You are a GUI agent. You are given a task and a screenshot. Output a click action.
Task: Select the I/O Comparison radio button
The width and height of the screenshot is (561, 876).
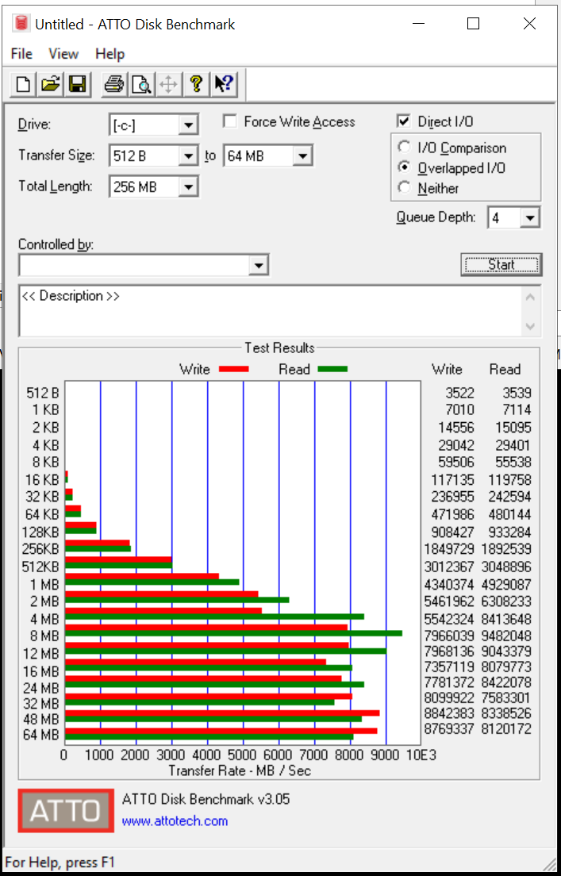(x=403, y=148)
